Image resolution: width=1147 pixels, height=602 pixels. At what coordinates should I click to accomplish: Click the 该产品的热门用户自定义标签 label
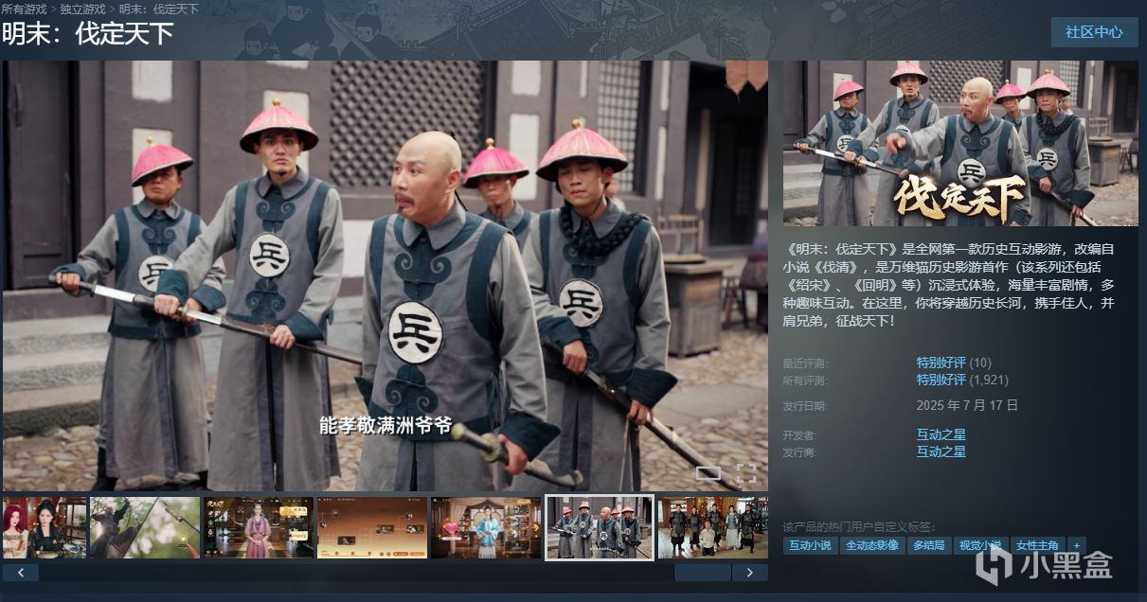pyautogui.click(x=860, y=526)
